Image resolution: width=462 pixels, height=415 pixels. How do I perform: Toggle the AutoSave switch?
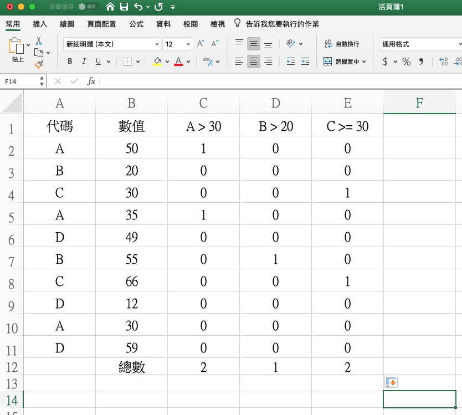pyautogui.click(x=86, y=7)
